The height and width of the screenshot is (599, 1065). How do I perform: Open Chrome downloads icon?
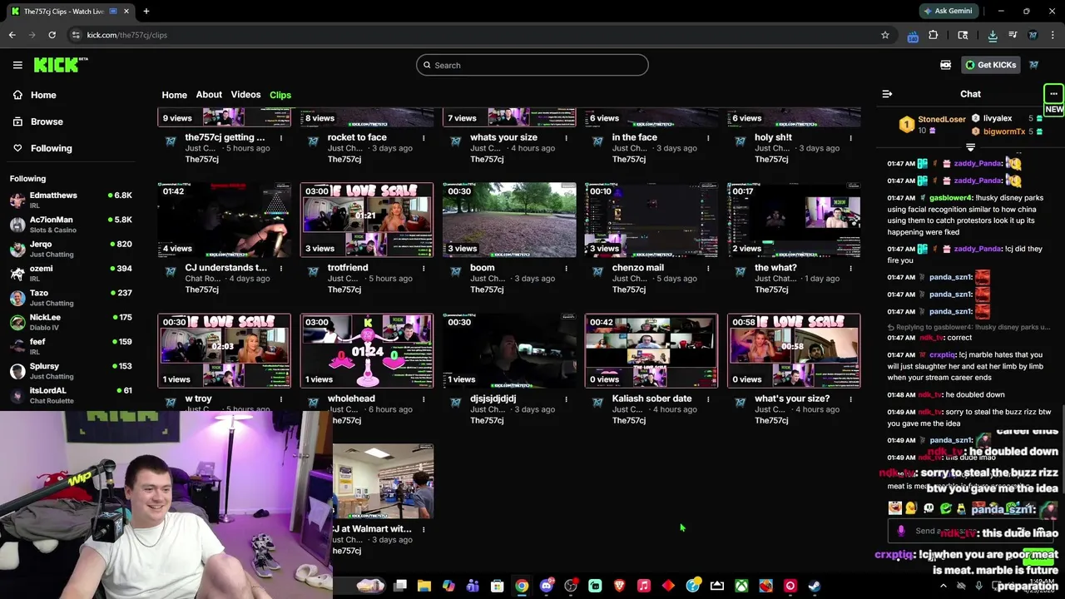point(993,35)
